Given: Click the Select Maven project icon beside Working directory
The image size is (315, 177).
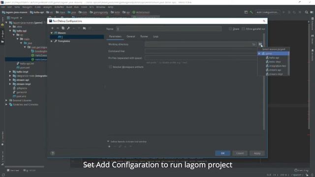Looking at the screenshot, I should [x=260, y=44].
